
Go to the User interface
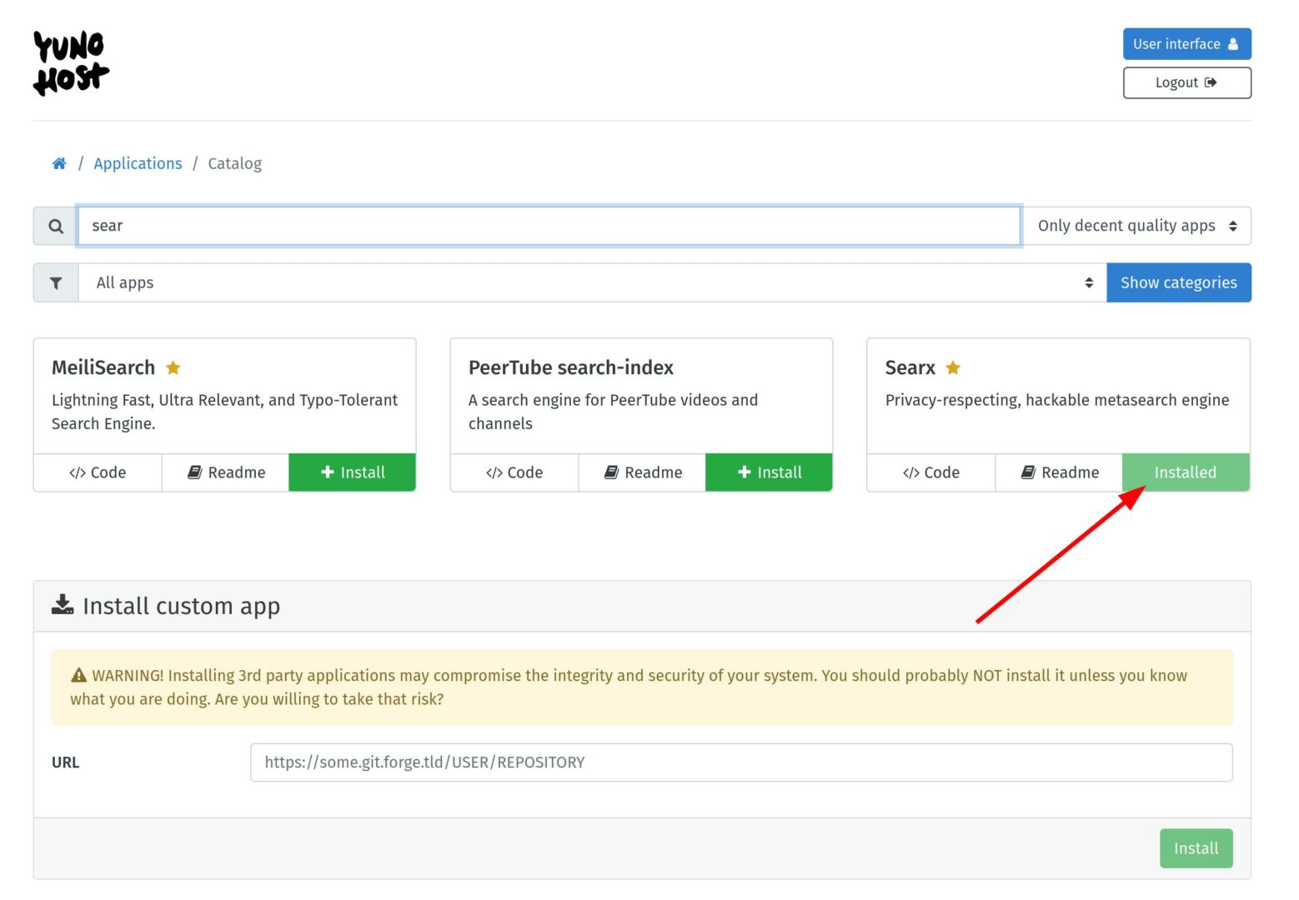1186,44
